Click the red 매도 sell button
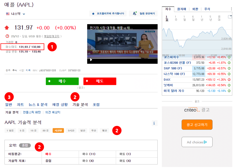This screenshot has height=168, width=234. tap(100, 81)
